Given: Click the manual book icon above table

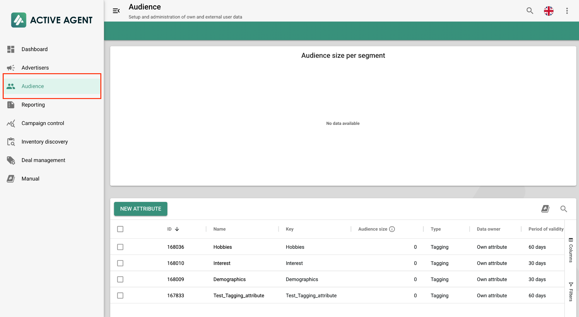Looking at the screenshot, I should coord(545,209).
